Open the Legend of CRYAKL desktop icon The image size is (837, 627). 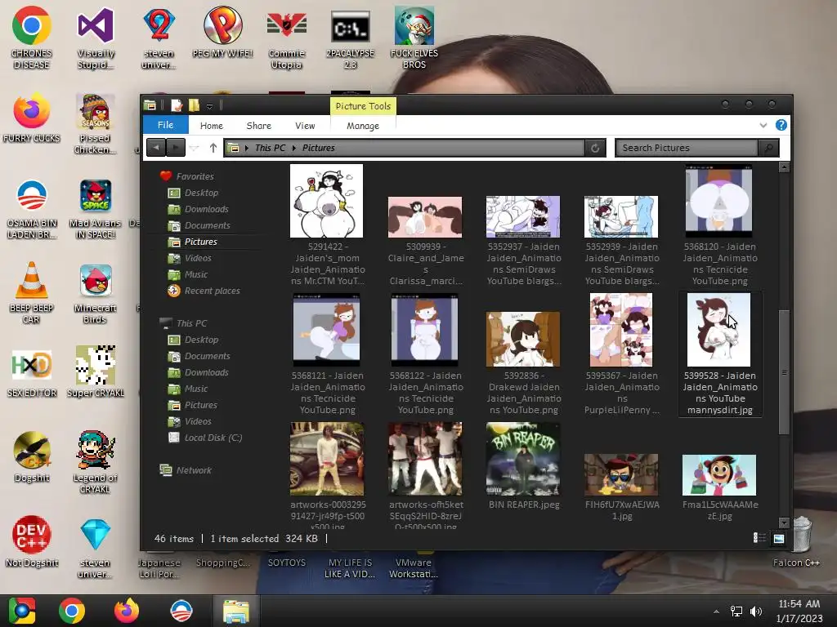pos(96,462)
